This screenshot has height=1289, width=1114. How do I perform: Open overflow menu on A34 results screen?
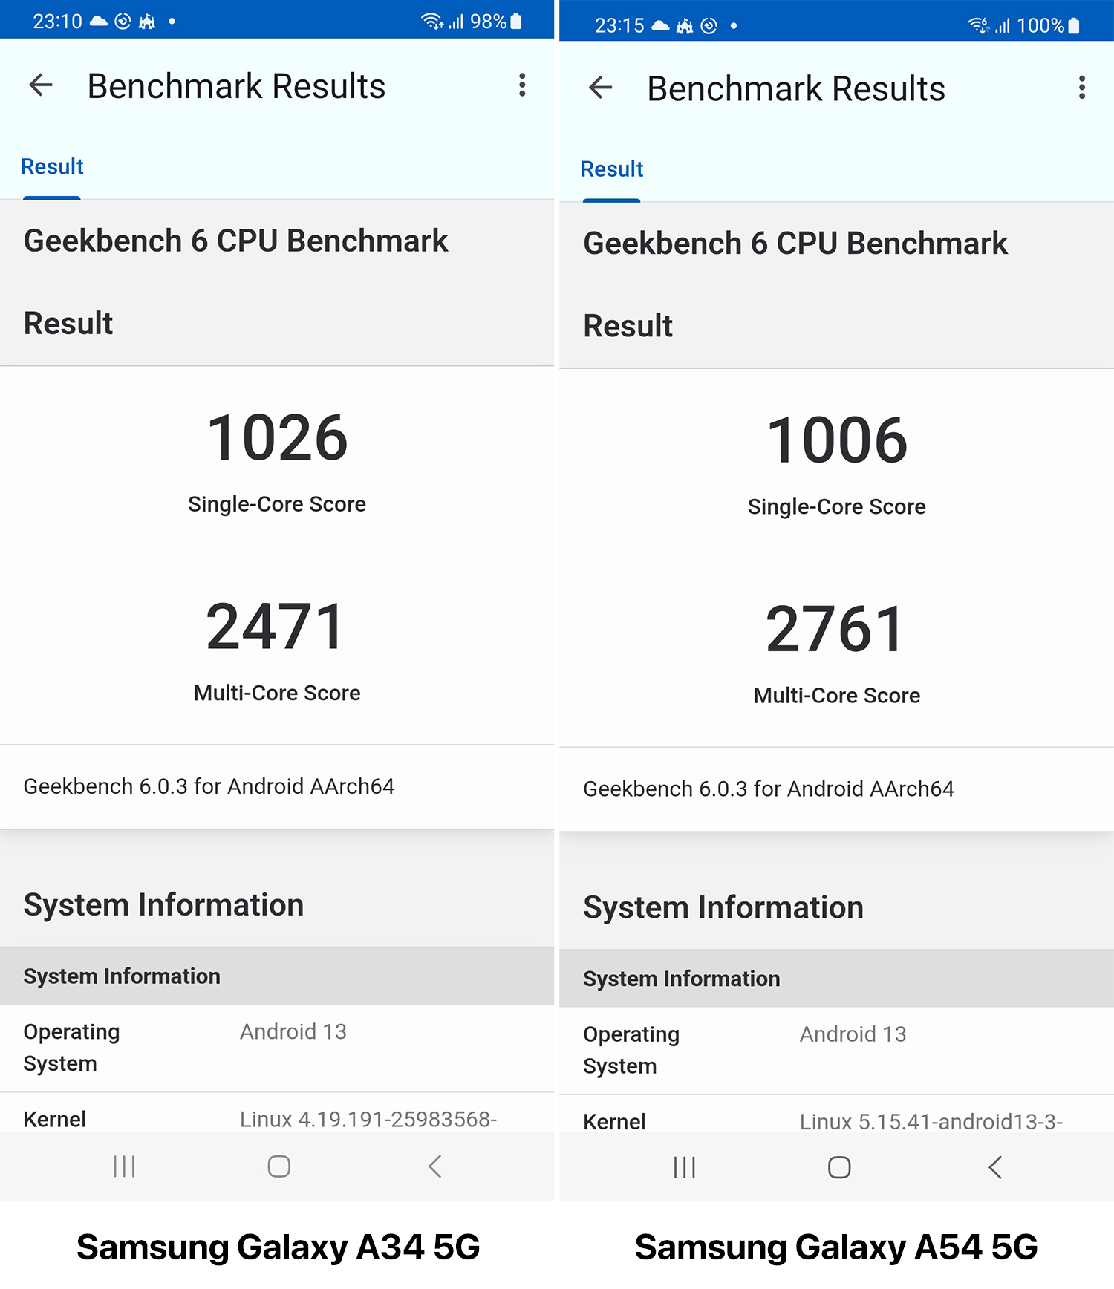pyautogui.click(x=522, y=85)
